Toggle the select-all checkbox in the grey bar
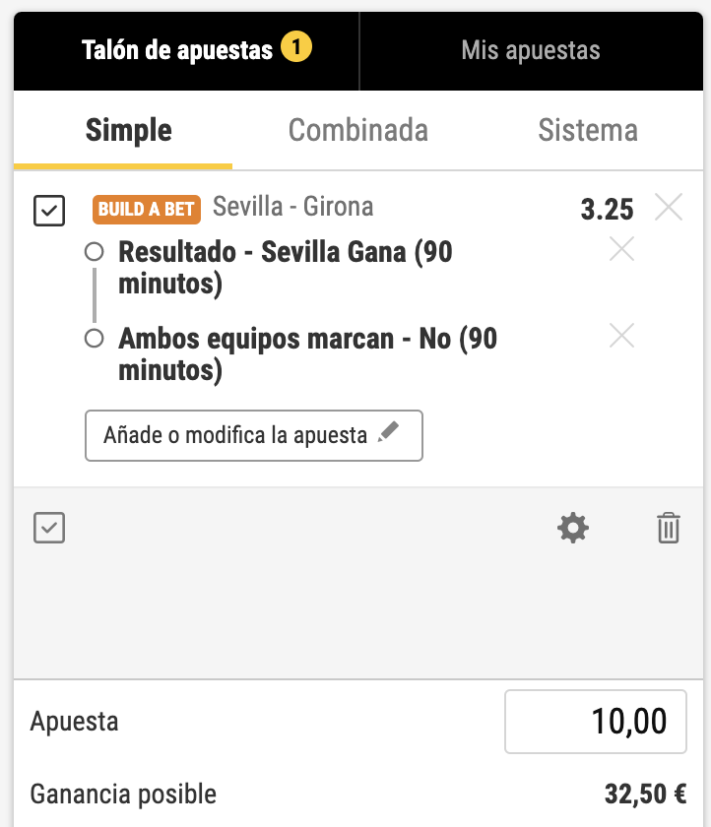Screen dimensions: 711x827 pyautogui.click(x=49, y=529)
